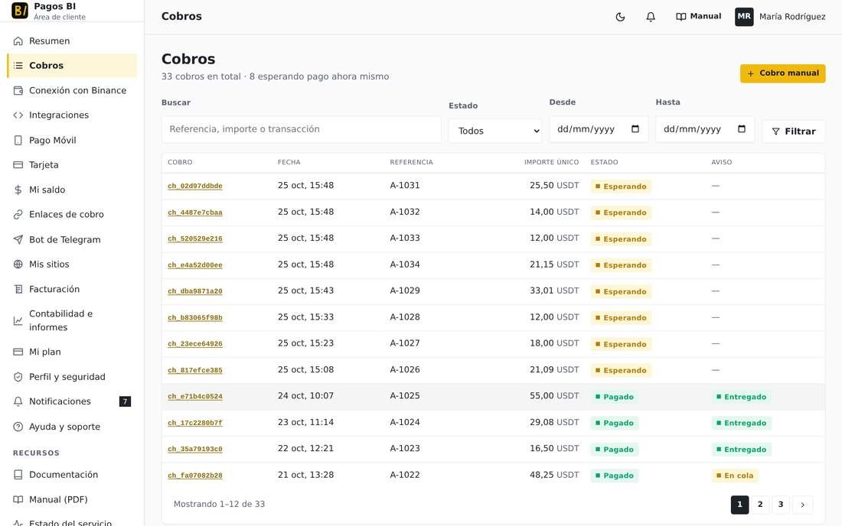Viewport: 842px width, 526px height.
Task: Click the Enlaces de cobro link icon
Action: pos(18,215)
